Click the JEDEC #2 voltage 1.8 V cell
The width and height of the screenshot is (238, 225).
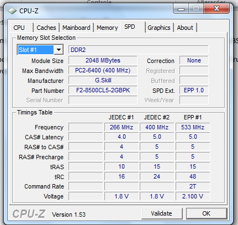[x=157, y=196]
